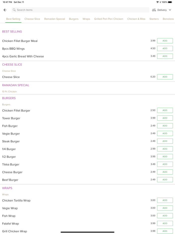
Task: Add 8pcs BBQ Wings to order
Action: (165, 49)
